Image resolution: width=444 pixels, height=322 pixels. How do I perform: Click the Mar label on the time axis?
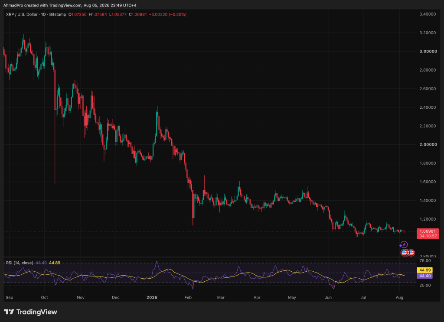(x=221, y=297)
